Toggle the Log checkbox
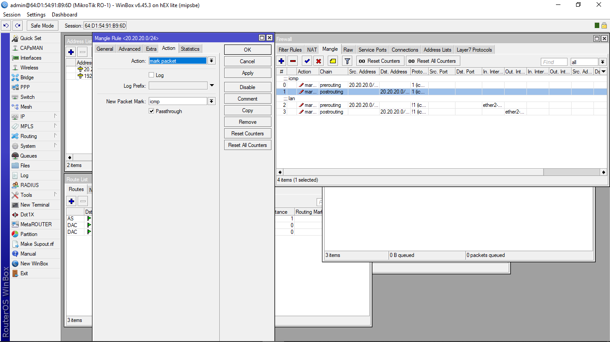 151,75
